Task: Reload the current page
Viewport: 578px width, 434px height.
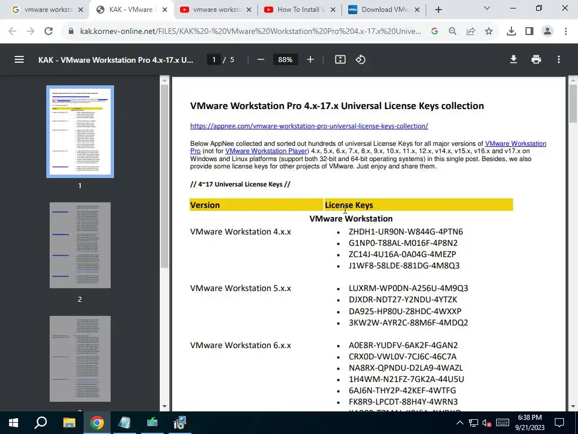Action: coord(49,32)
